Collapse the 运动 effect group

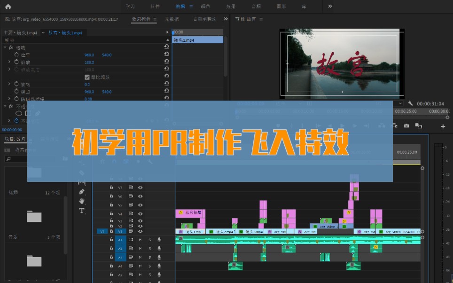coord(5,47)
